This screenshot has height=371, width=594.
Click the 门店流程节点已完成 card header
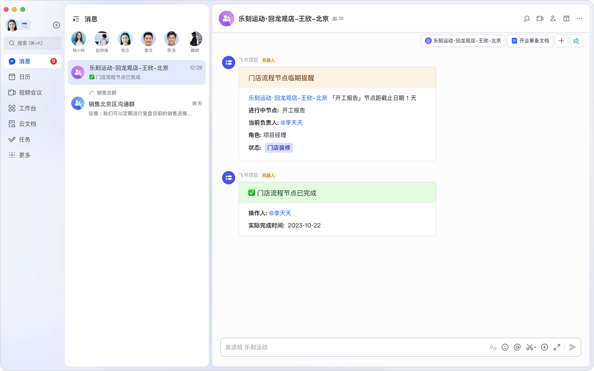coord(337,193)
